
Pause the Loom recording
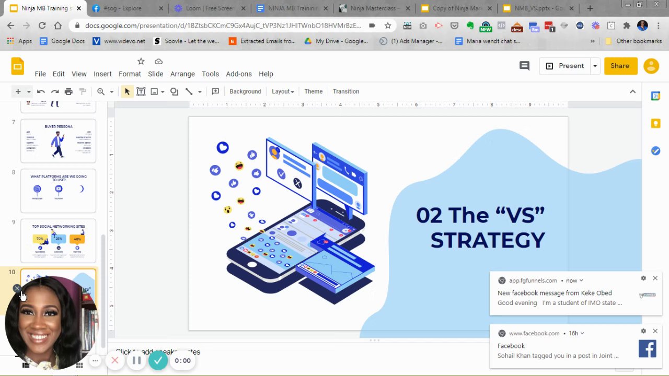[136, 360]
